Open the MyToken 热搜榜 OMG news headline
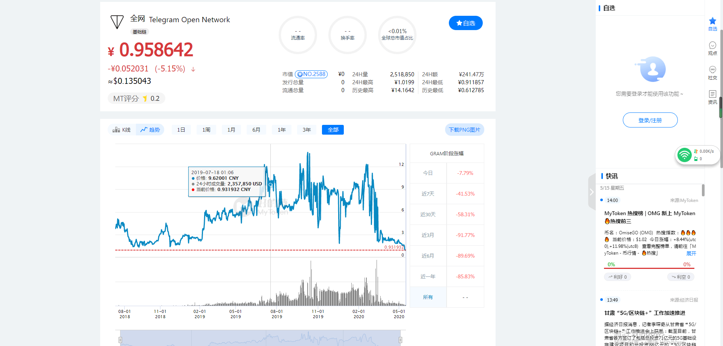 (650, 217)
